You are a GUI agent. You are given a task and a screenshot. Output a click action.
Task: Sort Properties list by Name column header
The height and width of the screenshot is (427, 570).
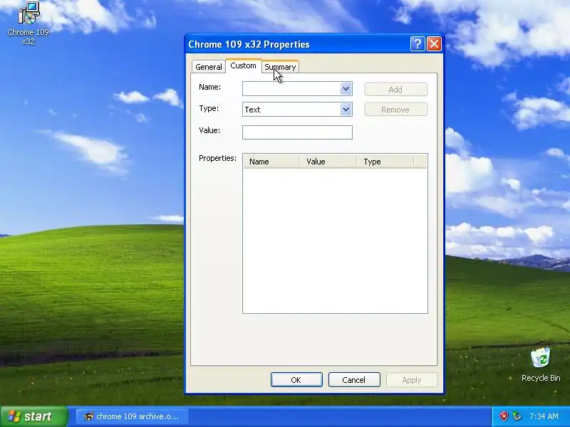[271, 162]
